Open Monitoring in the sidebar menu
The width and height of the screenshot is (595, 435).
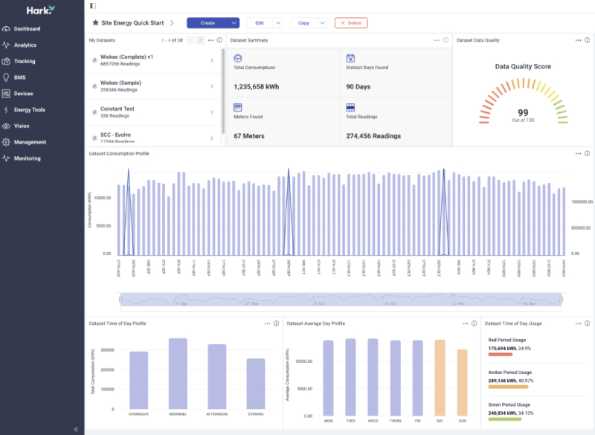[x=27, y=158]
